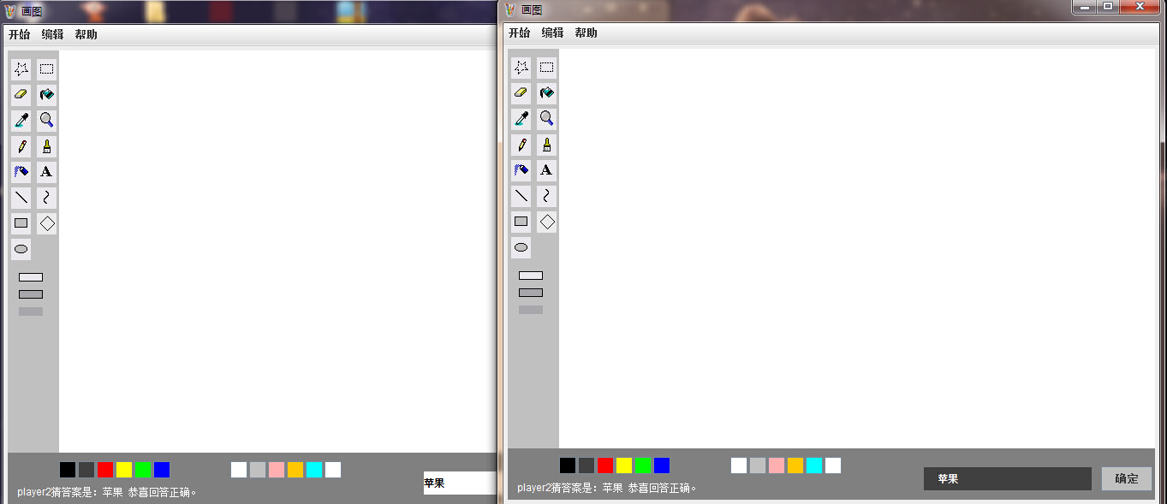Image resolution: width=1167 pixels, height=504 pixels.
Task: Pick red color swatch in left window
Action: coord(105,470)
